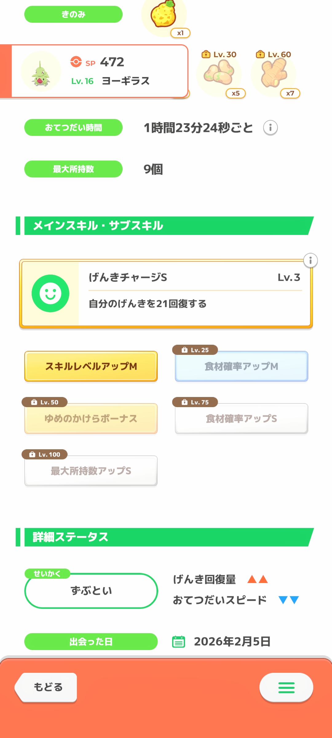Screen dimensions: 332x738
Task: Open info for helping time interval
Action: tap(270, 128)
